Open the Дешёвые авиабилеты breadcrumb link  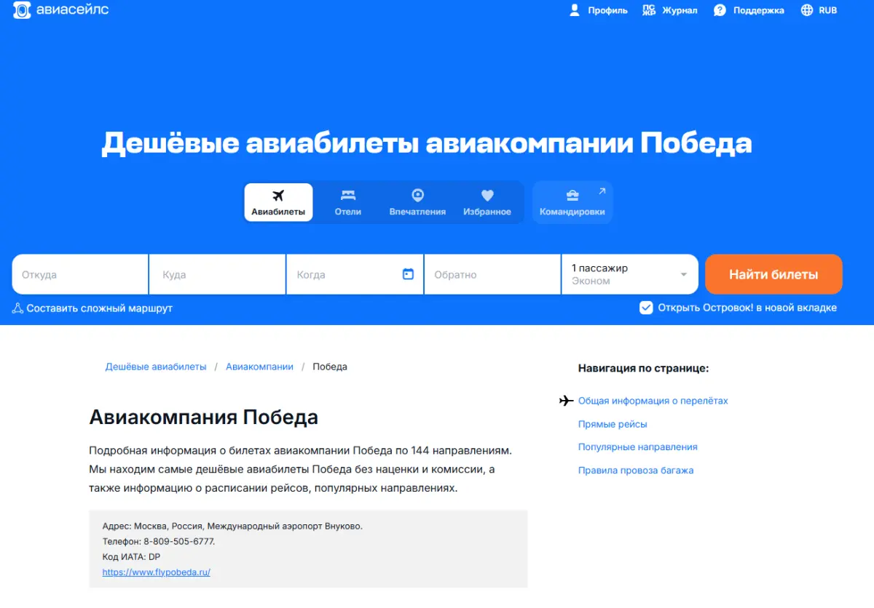[156, 367]
